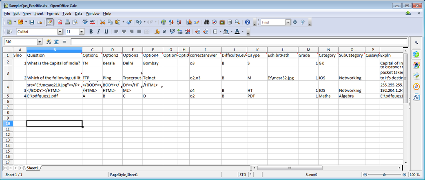The image size is (425, 180).
Task: Open the Function Wizard icon
Action: click(x=49, y=42)
